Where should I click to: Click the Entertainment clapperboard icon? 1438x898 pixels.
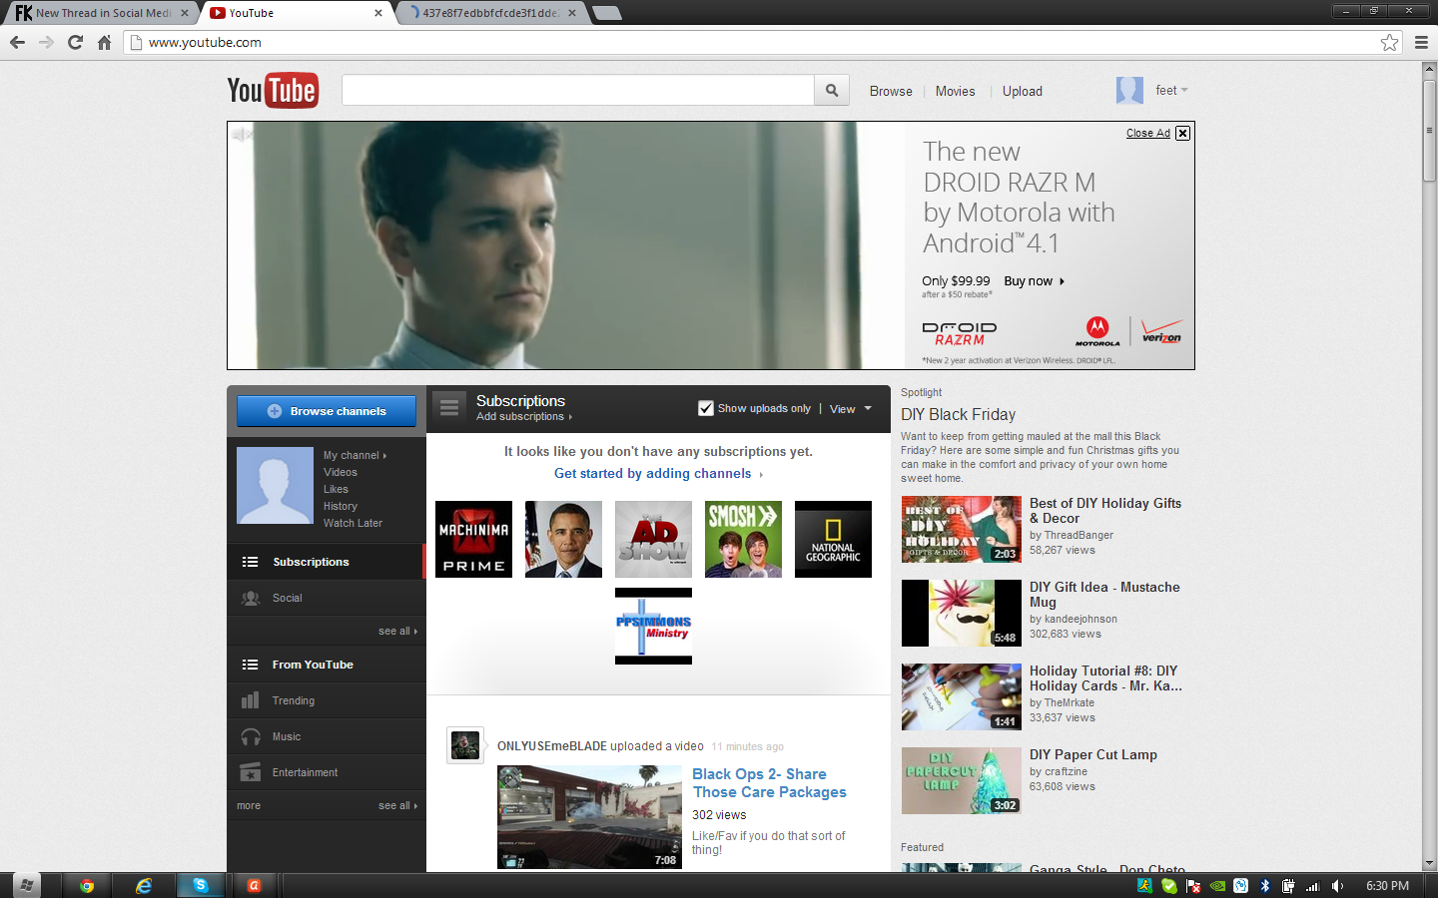251,772
